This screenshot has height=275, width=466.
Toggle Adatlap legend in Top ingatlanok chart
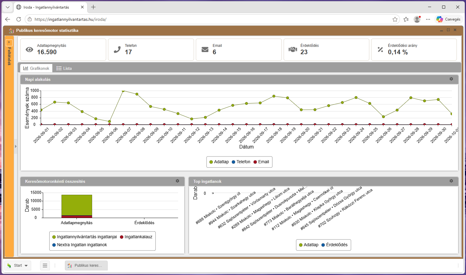[x=308, y=245]
